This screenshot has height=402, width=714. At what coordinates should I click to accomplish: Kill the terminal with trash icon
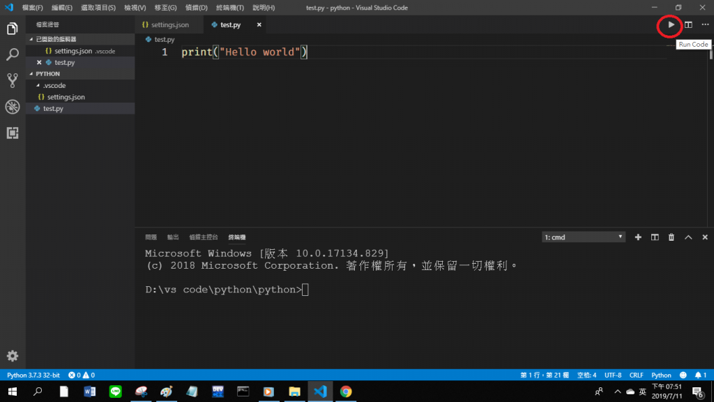(671, 237)
